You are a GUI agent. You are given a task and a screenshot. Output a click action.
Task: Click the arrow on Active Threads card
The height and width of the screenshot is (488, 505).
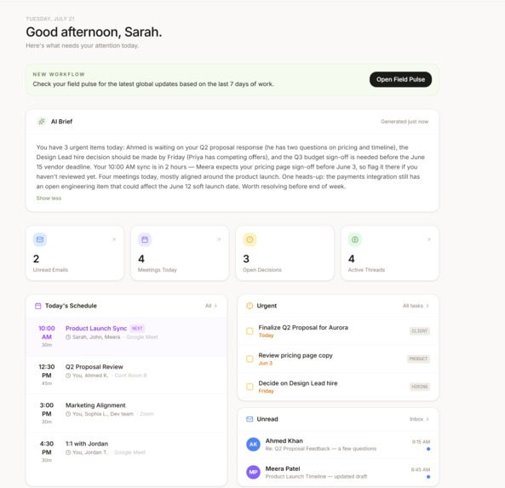pyautogui.click(x=428, y=239)
